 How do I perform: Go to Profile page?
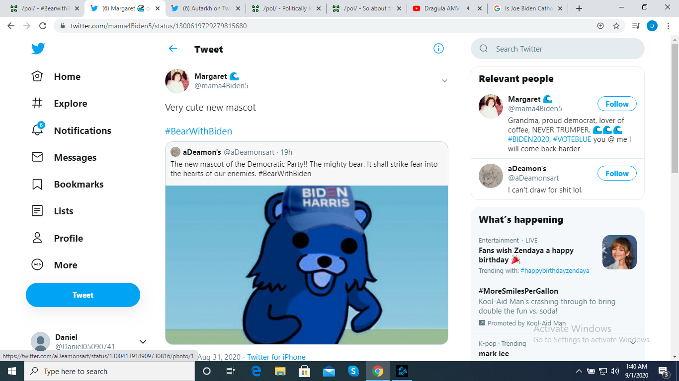(57, 238)
